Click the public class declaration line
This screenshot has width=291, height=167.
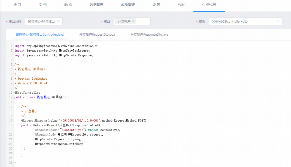(42, 97)
